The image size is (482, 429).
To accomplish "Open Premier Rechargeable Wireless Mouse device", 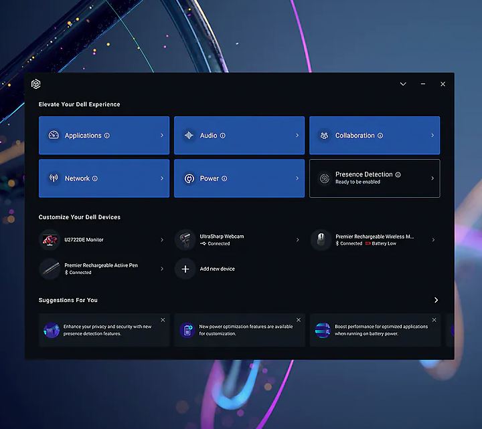I will click(374, 240).
